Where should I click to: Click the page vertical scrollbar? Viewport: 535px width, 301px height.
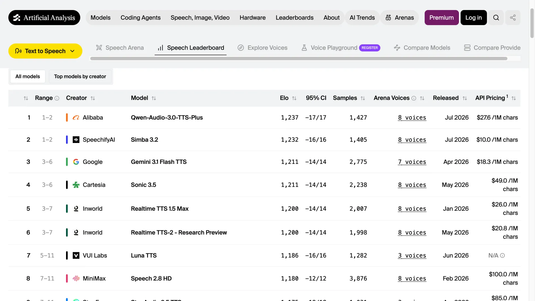pyautogui.click(x=532, y=23)
